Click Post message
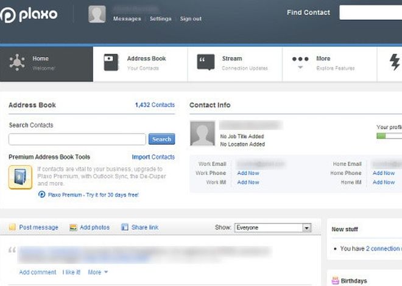 click(x=39, y=228)
